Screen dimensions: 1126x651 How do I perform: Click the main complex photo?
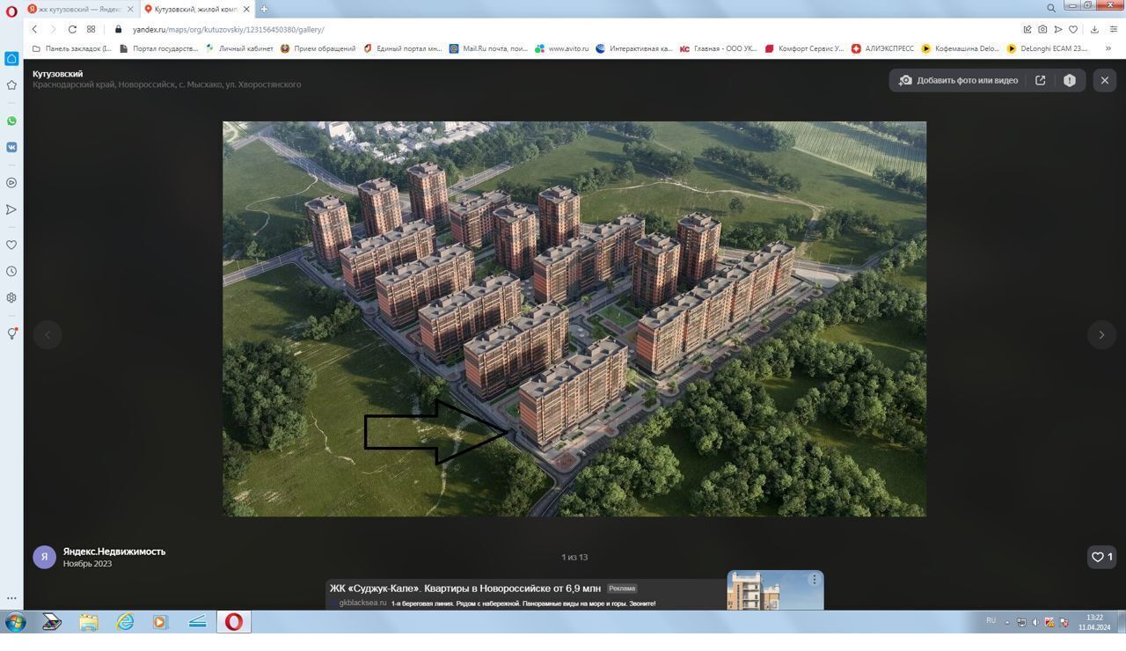574,318
